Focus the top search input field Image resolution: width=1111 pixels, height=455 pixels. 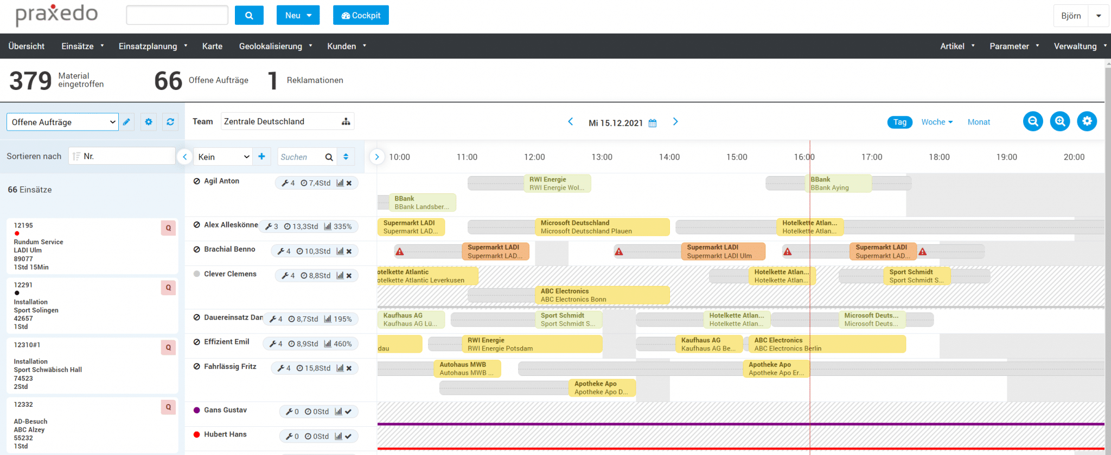pos(177,15)
